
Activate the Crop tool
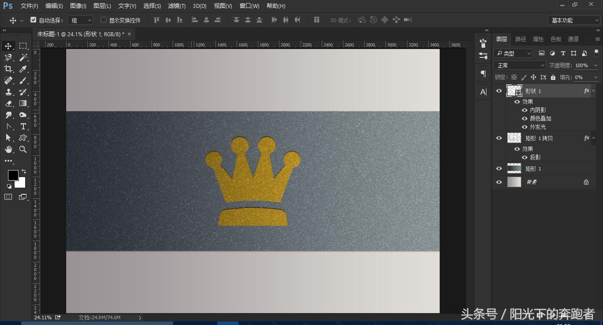[8, 69]
